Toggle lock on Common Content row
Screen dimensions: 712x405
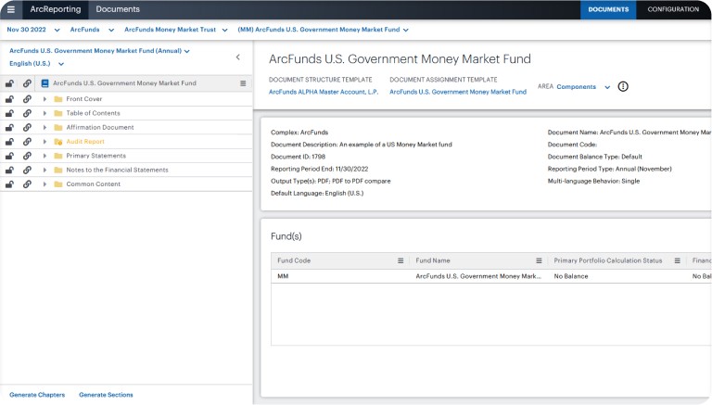9,184
